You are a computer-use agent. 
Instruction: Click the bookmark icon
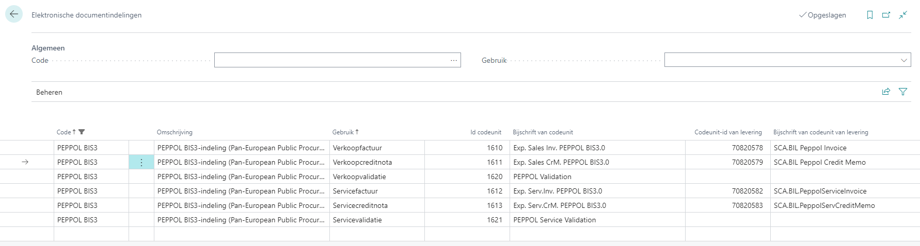click(x=870, y=15)
